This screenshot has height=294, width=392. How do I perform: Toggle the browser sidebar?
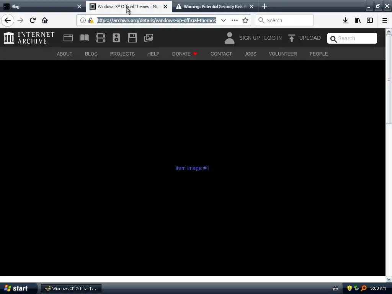pos(370,20)
